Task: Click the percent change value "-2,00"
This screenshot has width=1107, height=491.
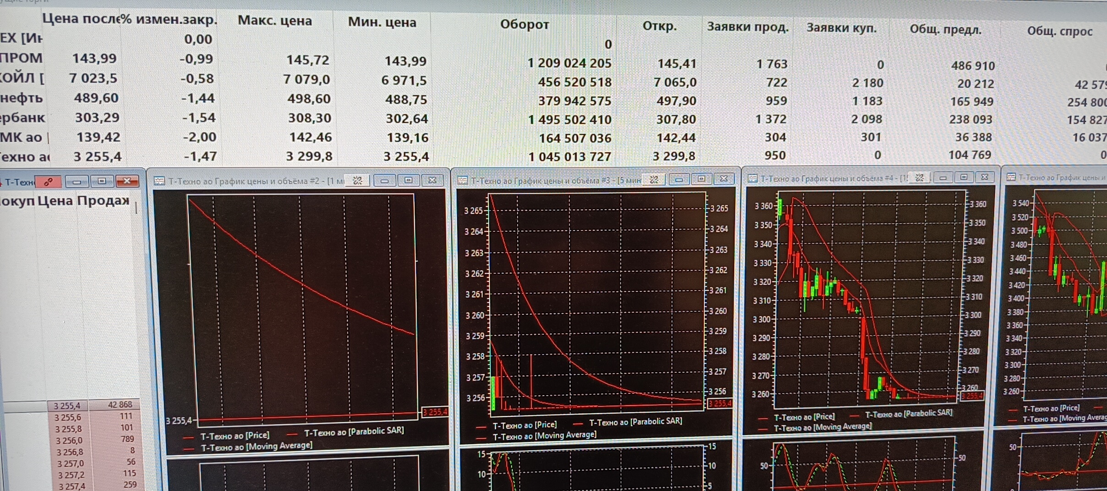Action: (199, 137)
